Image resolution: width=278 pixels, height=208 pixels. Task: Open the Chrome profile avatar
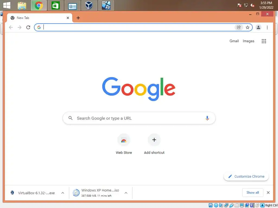tap(258, 27)
